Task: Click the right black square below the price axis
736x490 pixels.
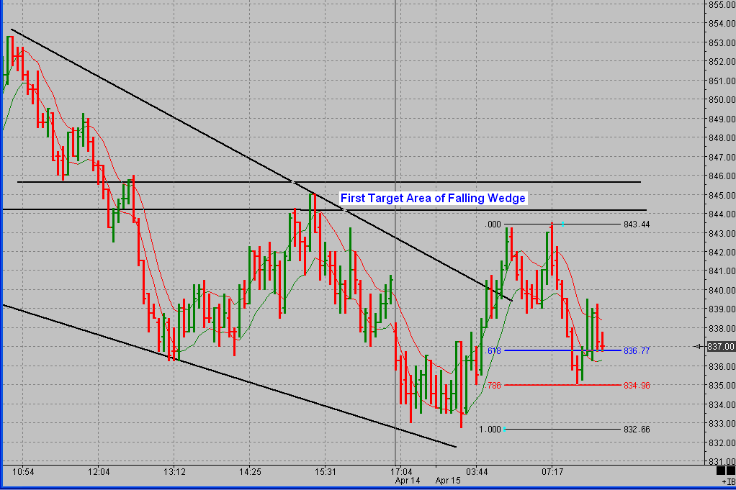Action: 731,471
